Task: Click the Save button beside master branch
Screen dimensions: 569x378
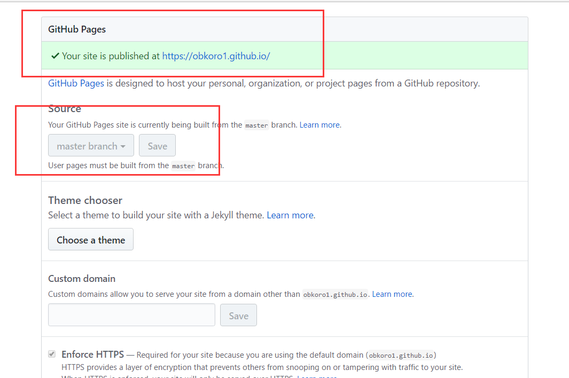Action: click(x=157, y=145)
